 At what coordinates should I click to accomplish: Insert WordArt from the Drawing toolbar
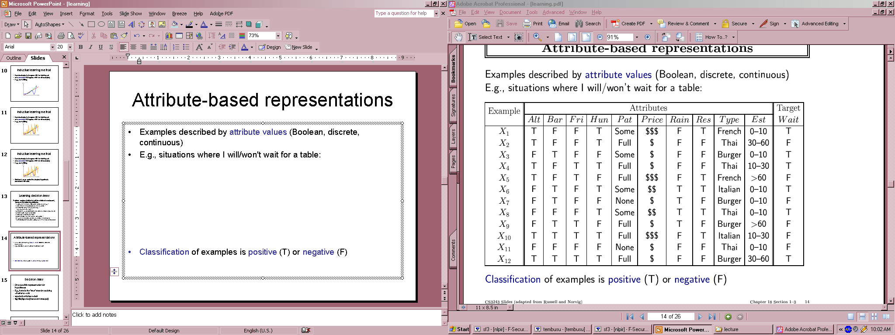pos(132,24)
